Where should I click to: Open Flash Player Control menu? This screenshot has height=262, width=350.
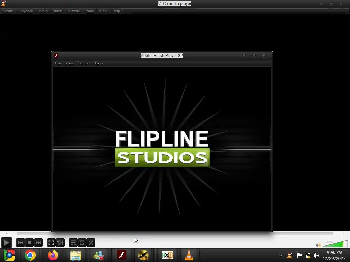84,63
